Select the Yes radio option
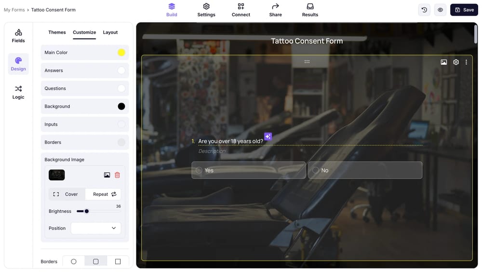This screenshot has height=272, width=482. tap(199, 170)
